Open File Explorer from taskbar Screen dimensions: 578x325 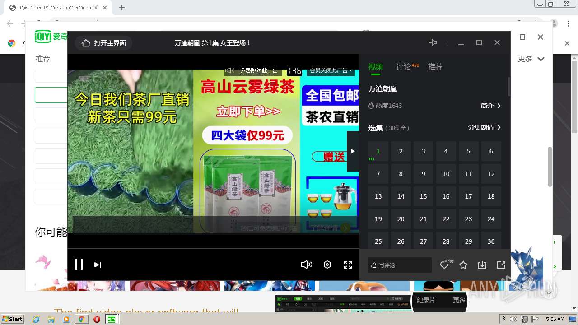pos(51,319)
